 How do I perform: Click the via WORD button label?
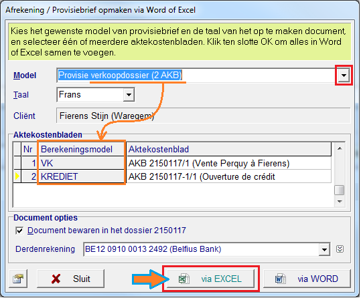pyautogui.click(x=317, y=279)
